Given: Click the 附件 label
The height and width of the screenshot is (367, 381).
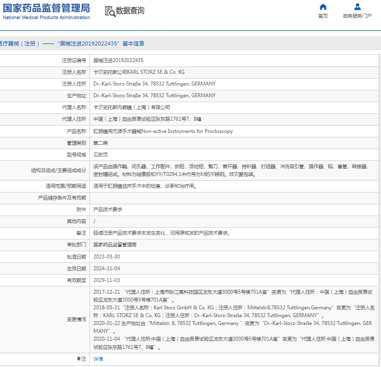Looking at the screenshot, I should click(81, 210).
